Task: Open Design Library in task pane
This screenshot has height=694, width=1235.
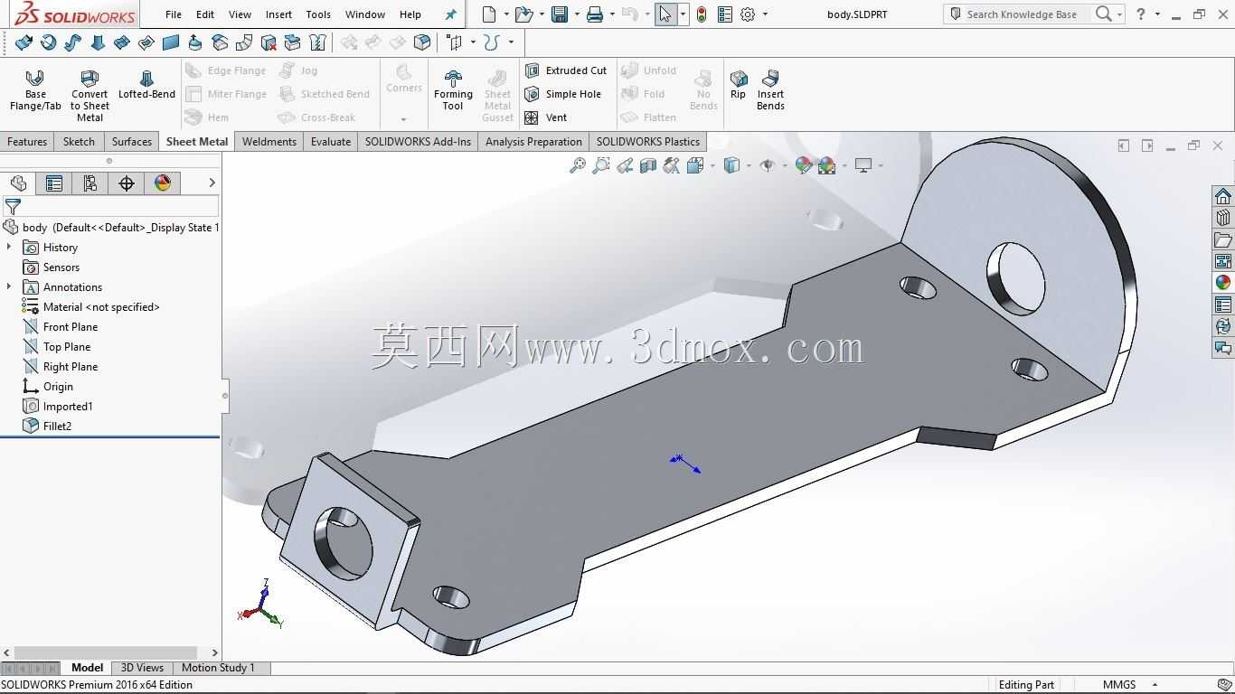Action: [1223, 219]
